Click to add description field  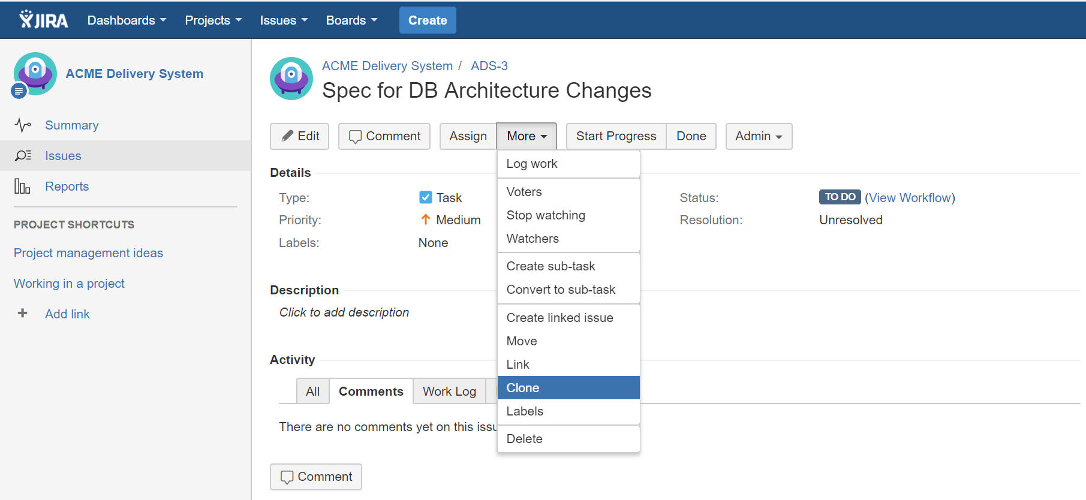pyautogui.click(x=344, y=312)
